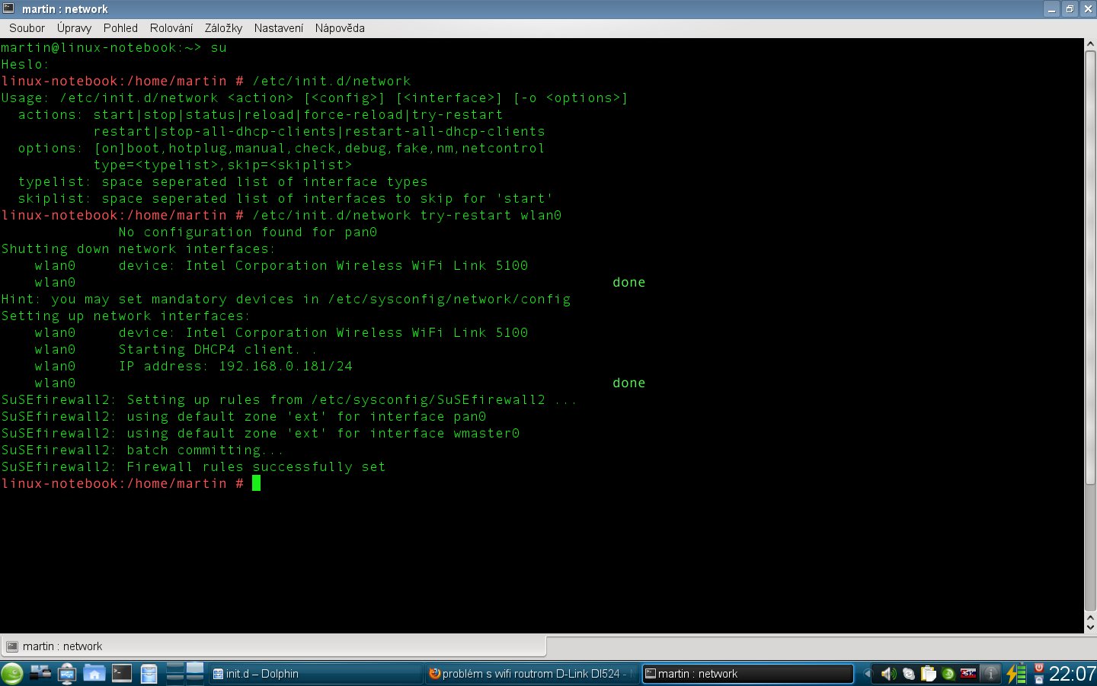1097x686 pixels.
Task: Open the Pohled menu
Action: 120,28
